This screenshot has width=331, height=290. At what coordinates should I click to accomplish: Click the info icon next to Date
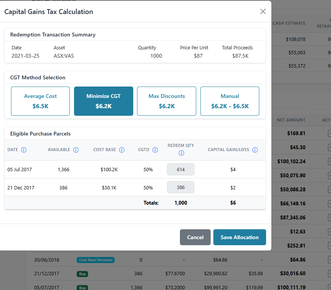(x=24, y=150)
